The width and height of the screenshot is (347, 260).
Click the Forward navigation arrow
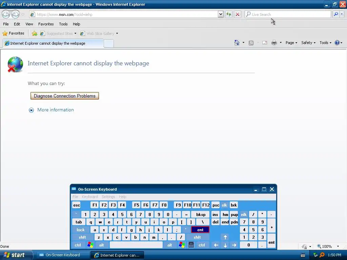coord(15,14)
